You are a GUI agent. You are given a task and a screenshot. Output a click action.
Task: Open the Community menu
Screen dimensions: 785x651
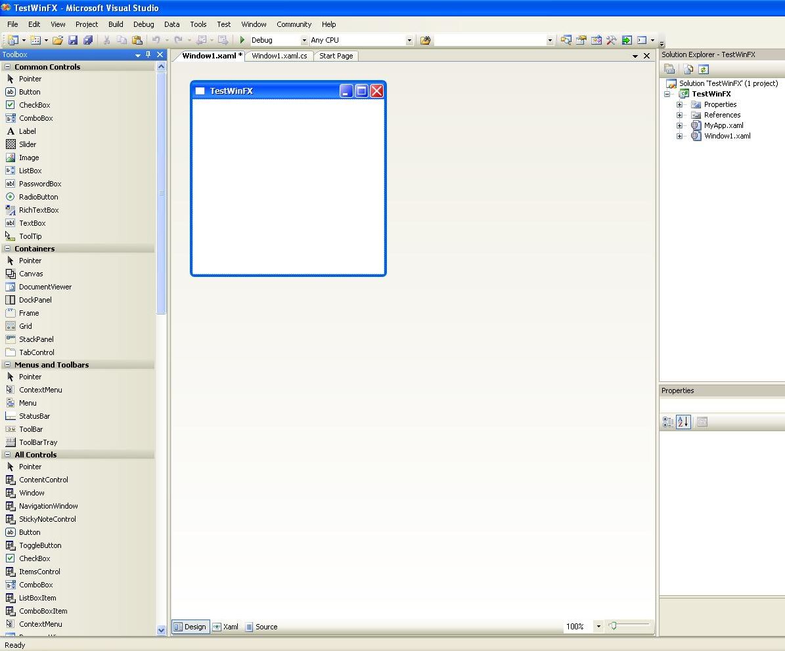click(x=294, y=24)
